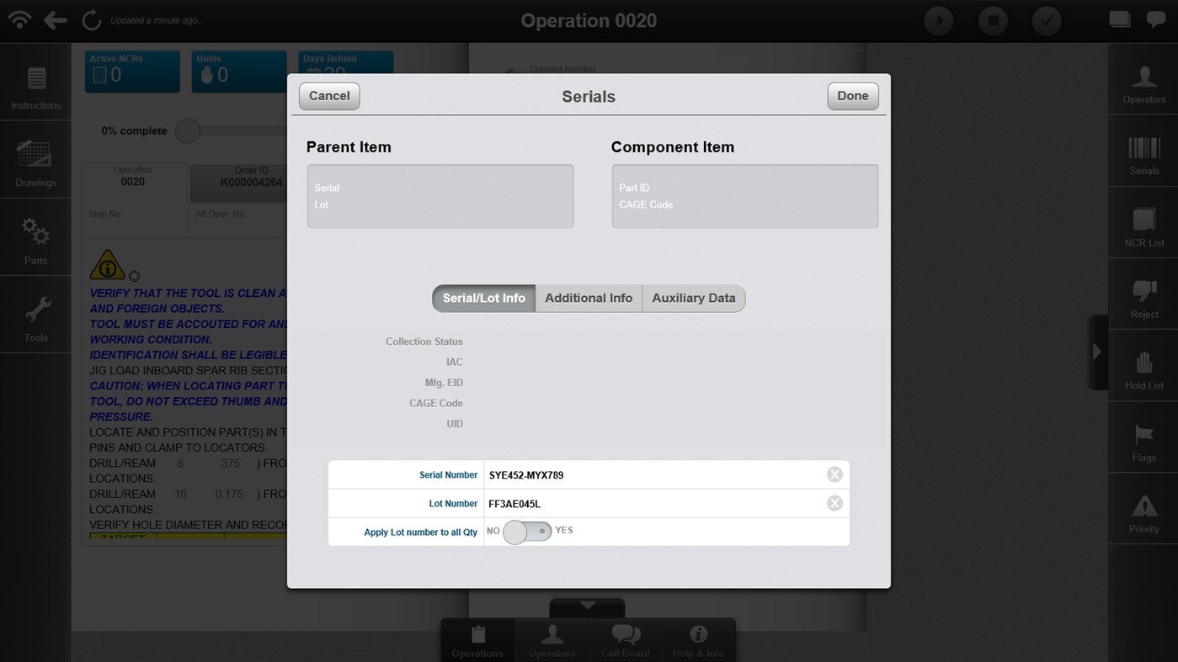
Task: Cancel the Serials dialog
Action: [328, 95]
